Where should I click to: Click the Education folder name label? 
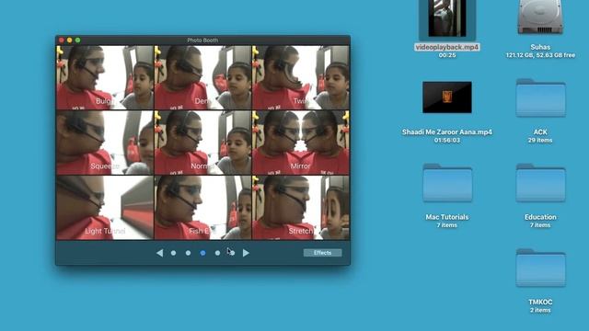click(540, 217)
